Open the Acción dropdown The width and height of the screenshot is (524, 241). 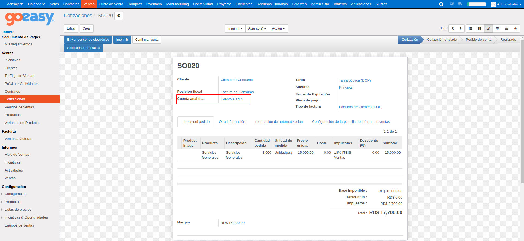[x=278, y=28]
